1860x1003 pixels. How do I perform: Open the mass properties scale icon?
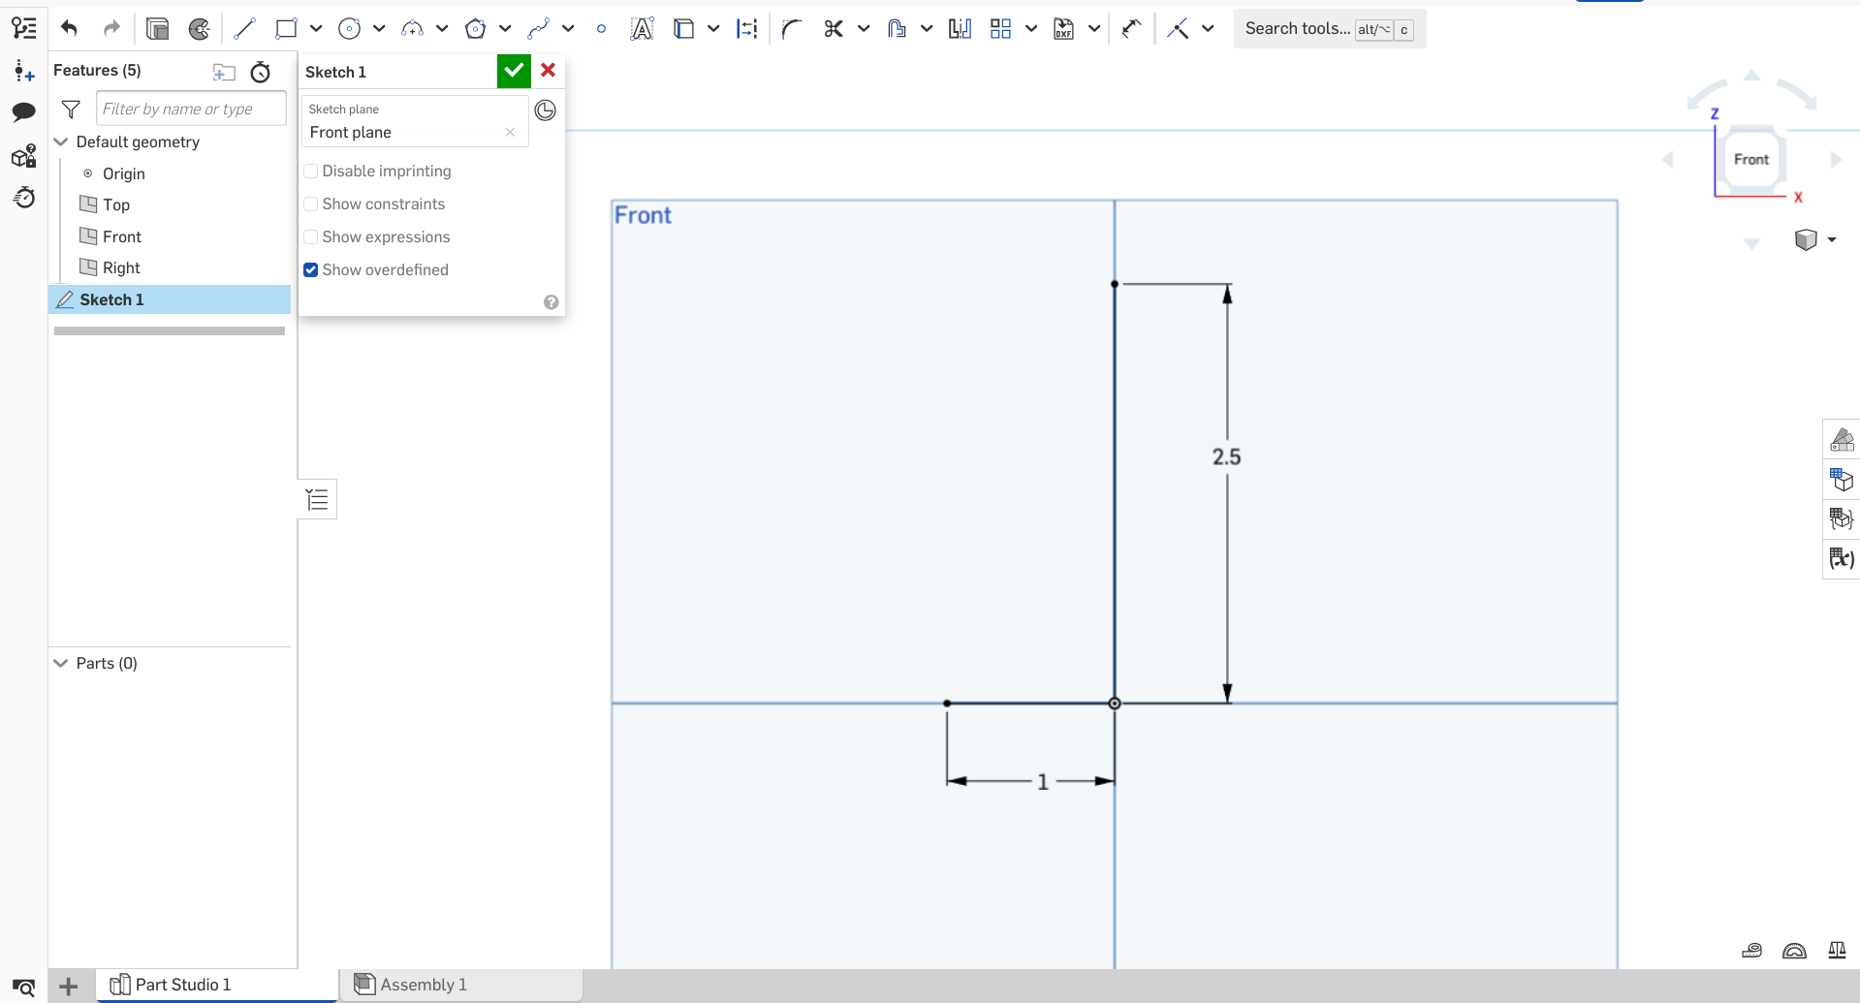pyautogui.click(x=1837, y=951)
